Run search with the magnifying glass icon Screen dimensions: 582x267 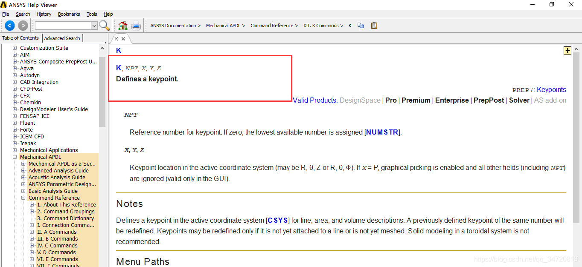pos(105,26)
